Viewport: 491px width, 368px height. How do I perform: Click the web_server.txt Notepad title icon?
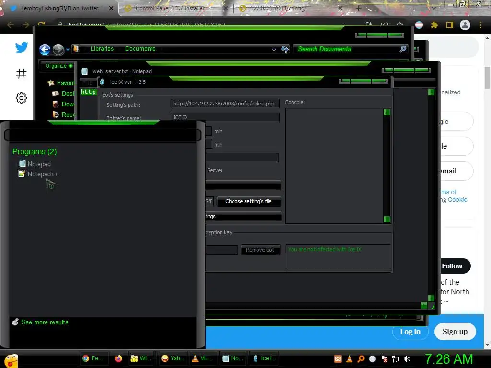pos(84,71)
